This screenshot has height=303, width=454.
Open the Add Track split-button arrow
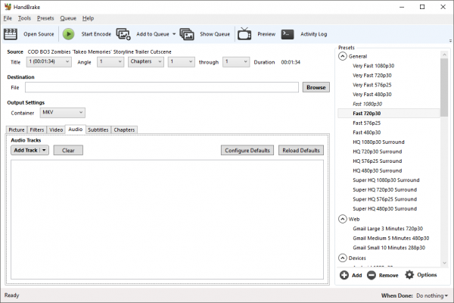[44, 150]
